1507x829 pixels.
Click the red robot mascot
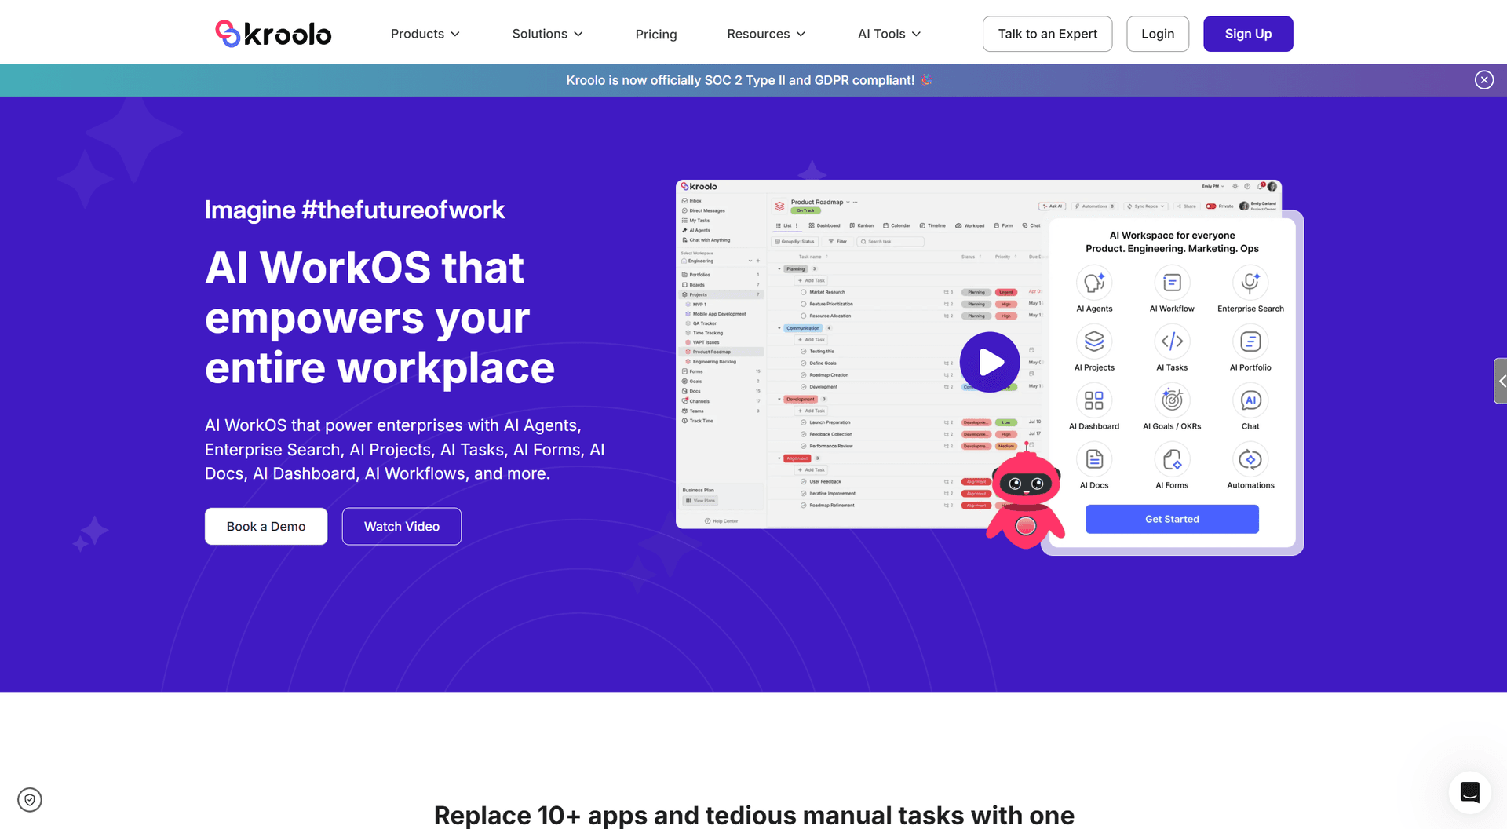pyautogui.click(x=1025, y=497)
